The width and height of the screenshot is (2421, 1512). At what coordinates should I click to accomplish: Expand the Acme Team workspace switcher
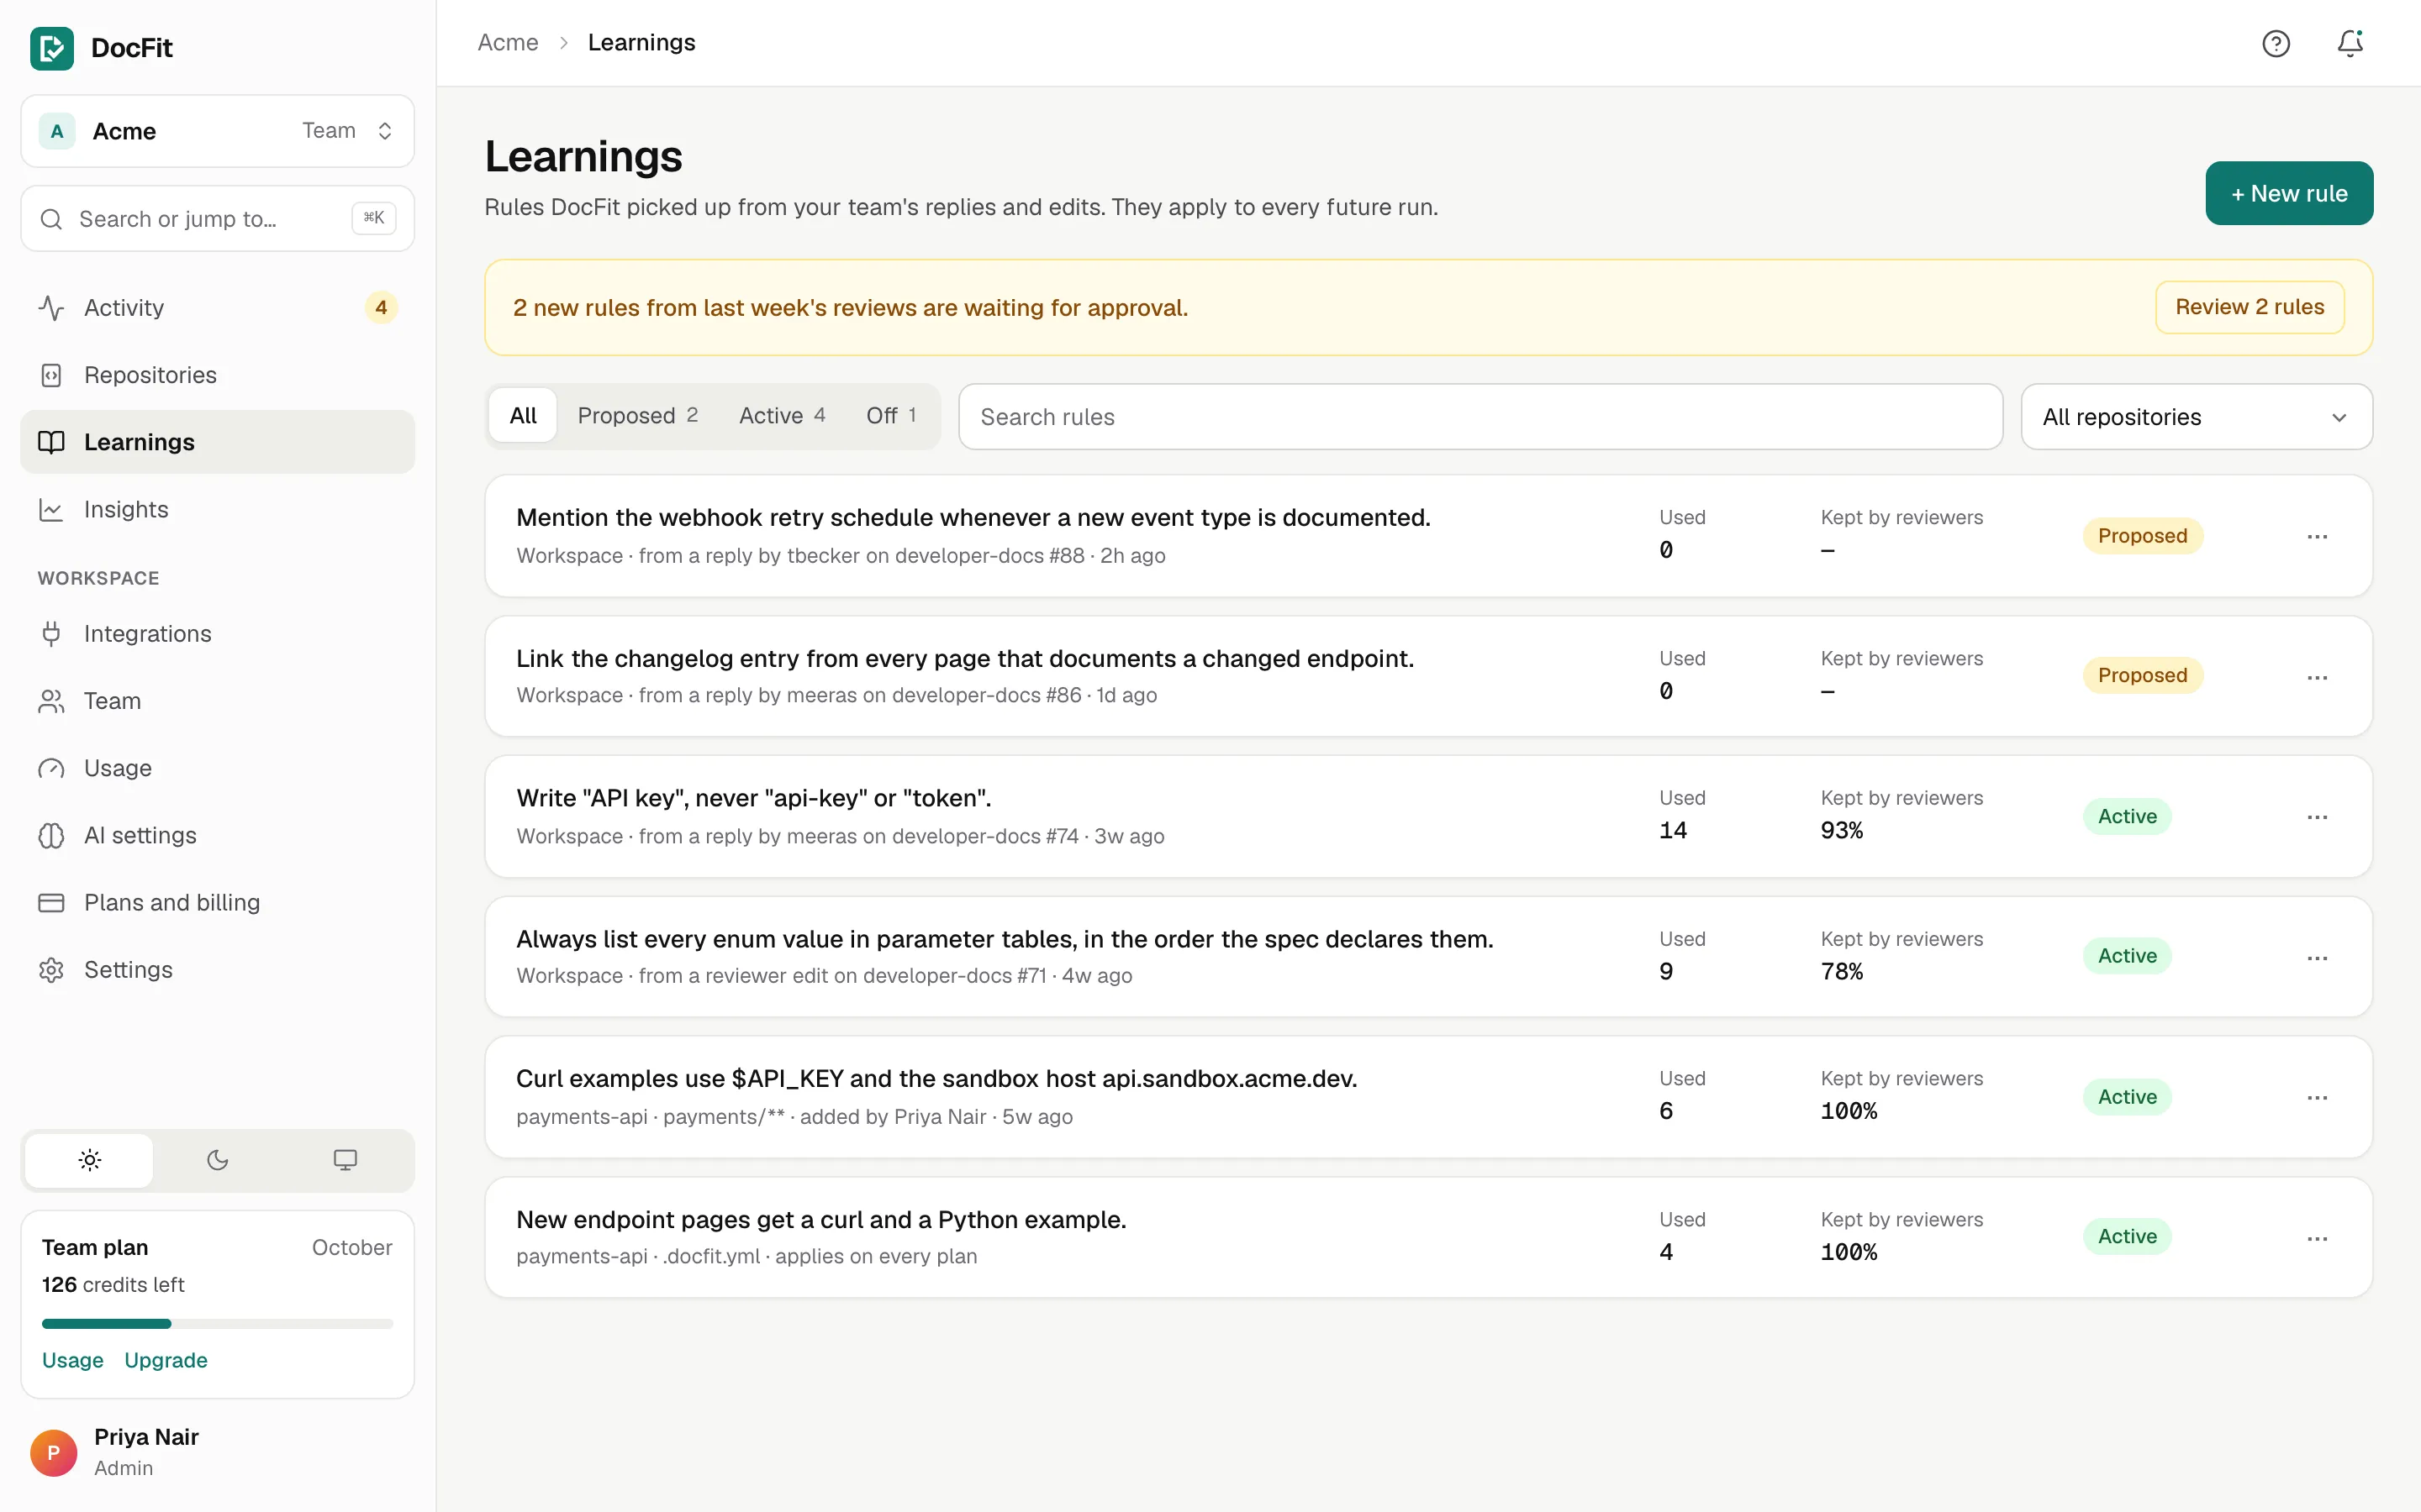tap(217, 131)
